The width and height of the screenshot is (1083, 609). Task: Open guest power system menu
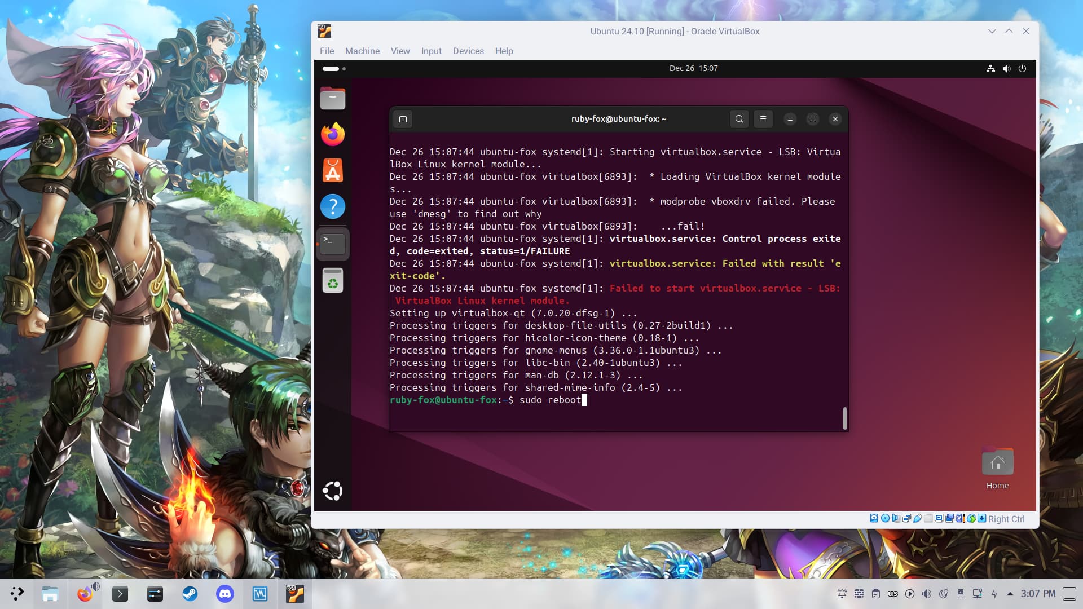click(x=1022, y=69)
